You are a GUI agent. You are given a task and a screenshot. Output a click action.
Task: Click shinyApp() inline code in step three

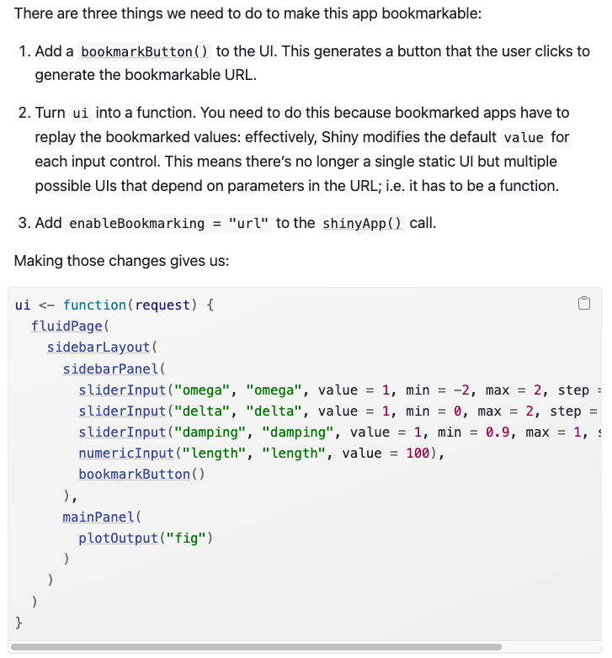363,223
